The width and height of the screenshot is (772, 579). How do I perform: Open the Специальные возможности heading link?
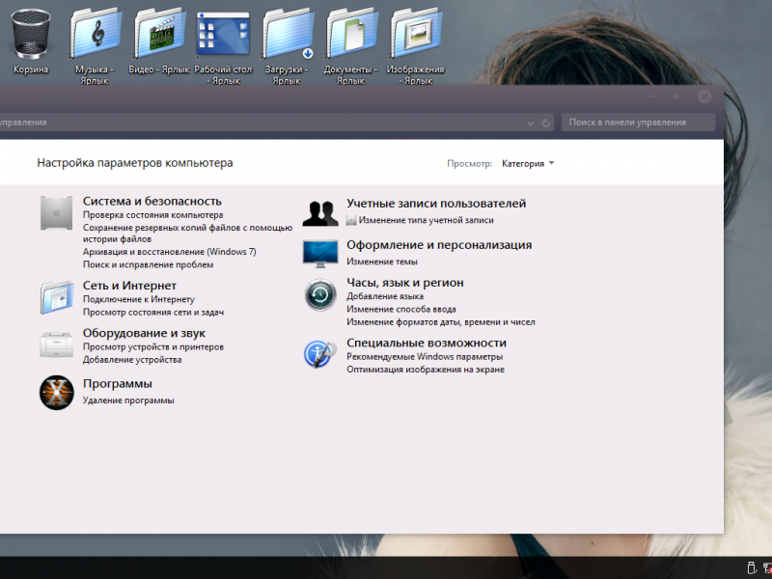click(427, 344)
